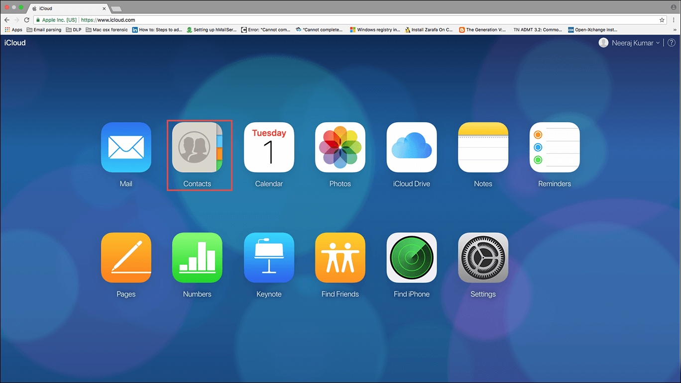This screenshot has width=681, height=383.
Task: Open the Open-Xchange Inst... bookmark
Action: (593, 30)
